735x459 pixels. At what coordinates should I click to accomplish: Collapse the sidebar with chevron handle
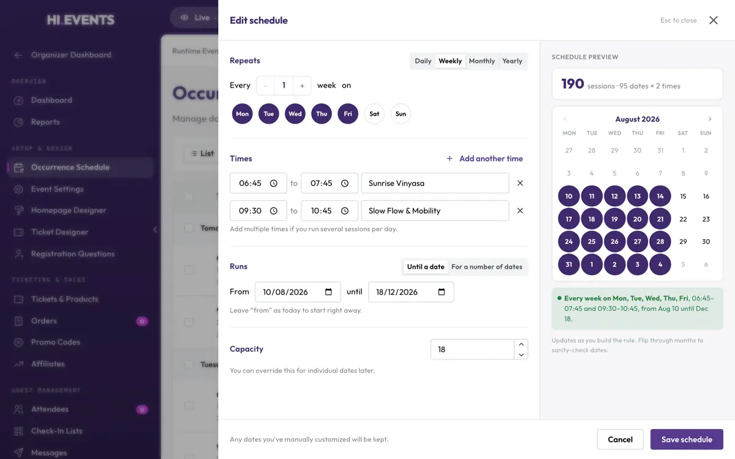point(156,229)
